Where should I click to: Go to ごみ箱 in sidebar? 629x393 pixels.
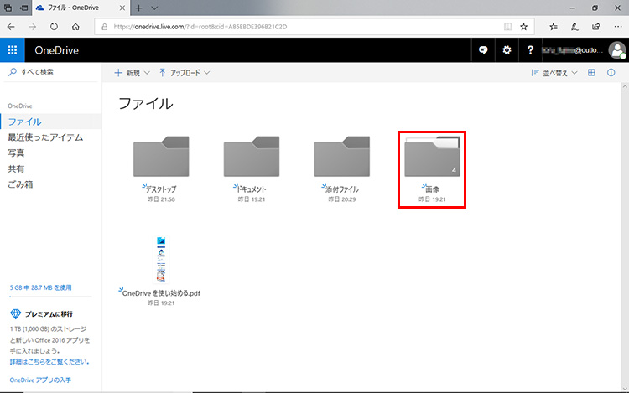pyautogui.click(x=20, y=184)
